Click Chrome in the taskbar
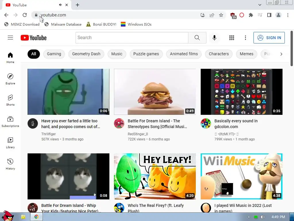The image size is (294, 221). pyautogui.click(x=36, y=217)
